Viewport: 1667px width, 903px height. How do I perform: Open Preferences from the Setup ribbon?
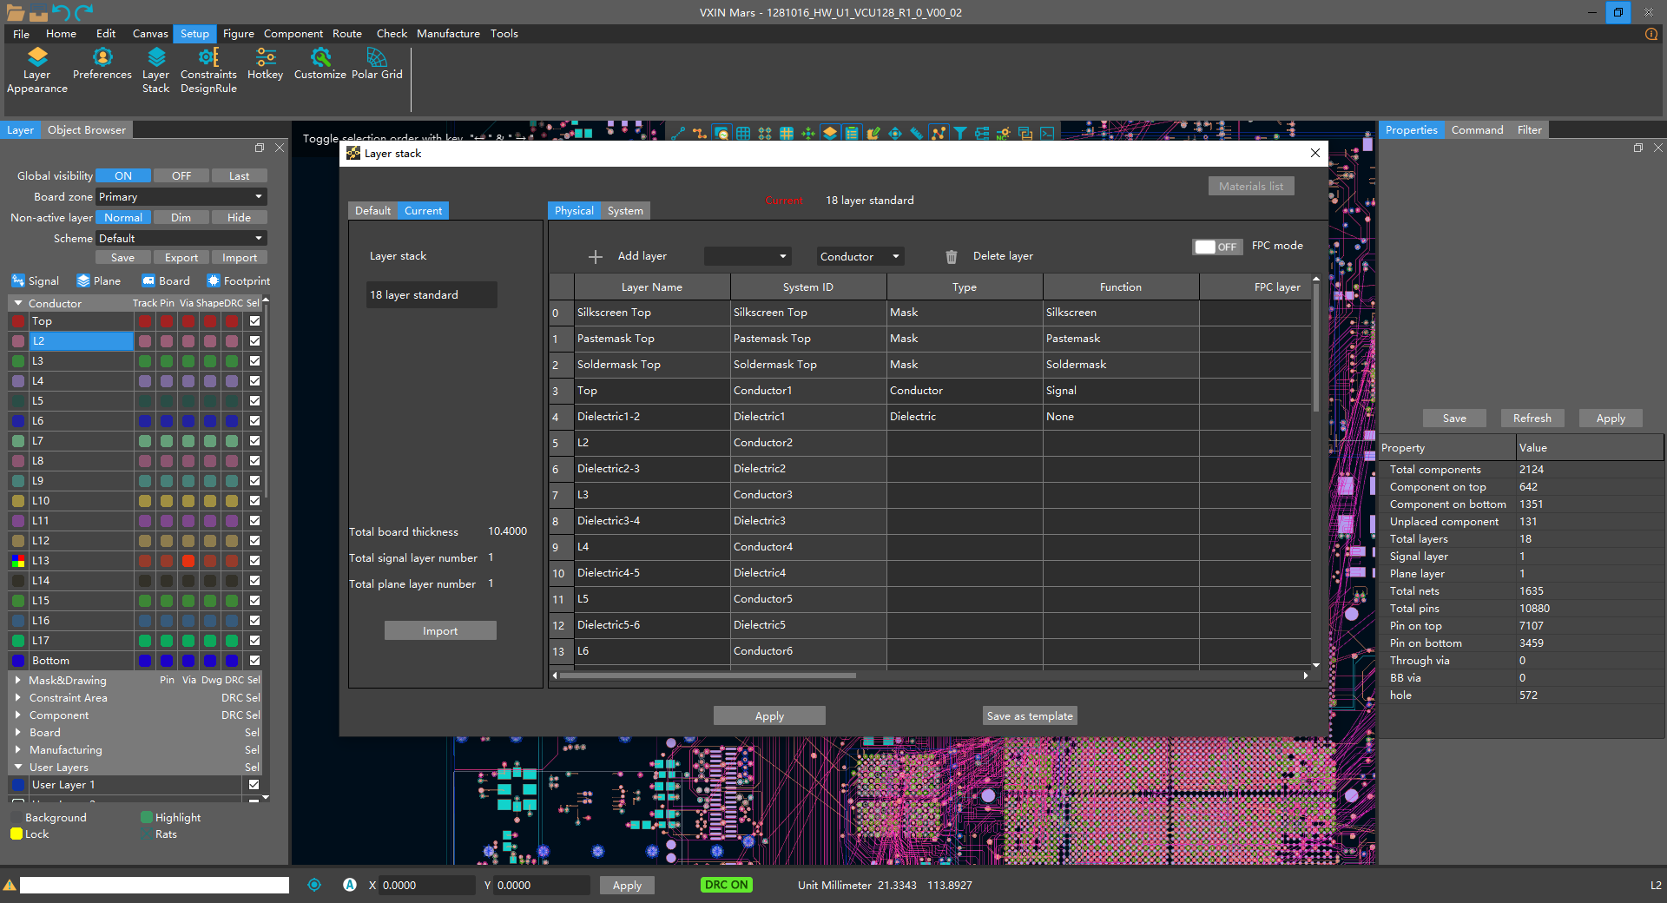(x=102, y=65)
